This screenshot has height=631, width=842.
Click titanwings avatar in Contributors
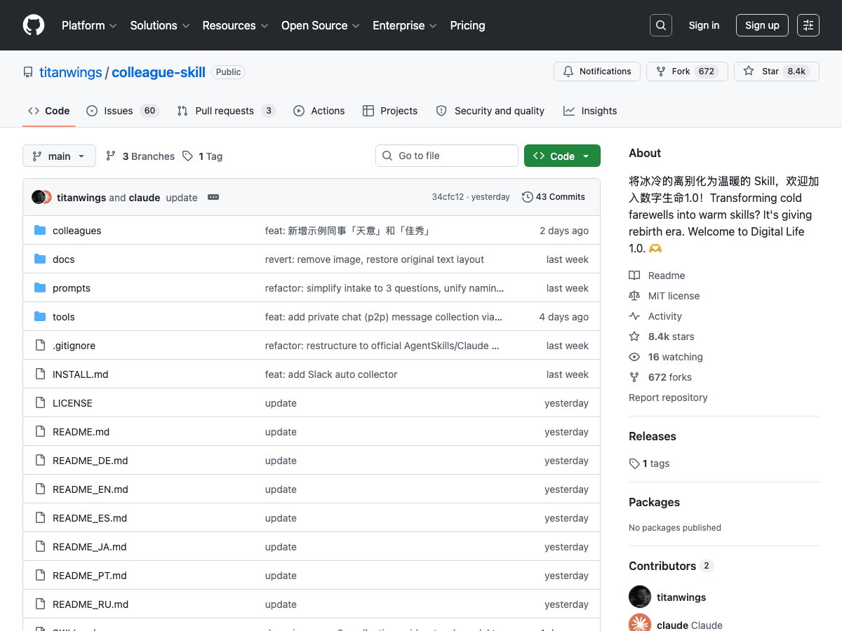point(640,597)
